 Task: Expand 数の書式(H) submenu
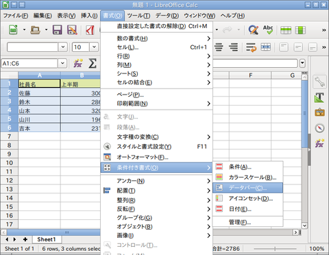[157, 38]
